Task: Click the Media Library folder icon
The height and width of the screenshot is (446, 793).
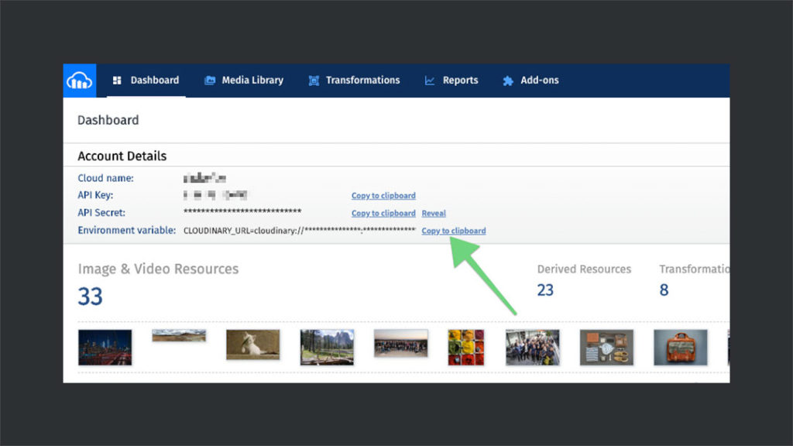Action: (x=209, y=81)
